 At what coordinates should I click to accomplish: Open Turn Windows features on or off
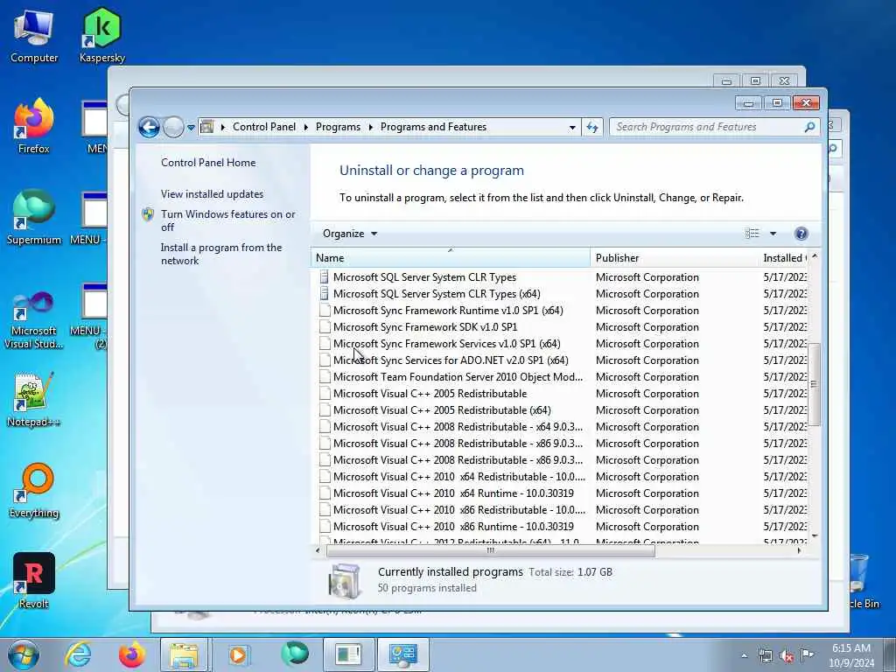[x=227, y=220]
